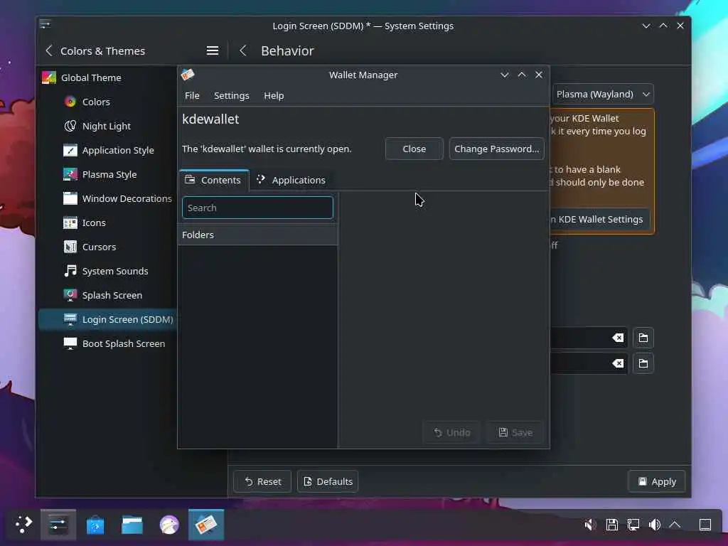Click the disabled Undo button
The image size is (728, 546).
coord(451,433)
